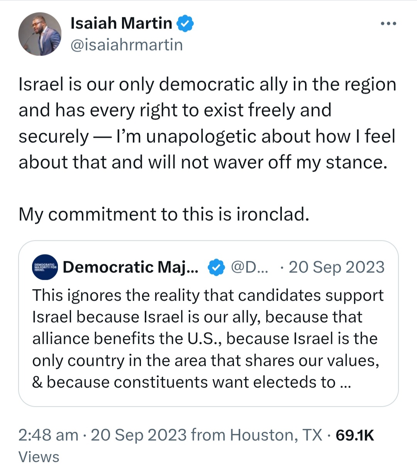Screen dimensions: 417x471
Task: Open the three-dot more options menu
Action: tap(388, 24)
